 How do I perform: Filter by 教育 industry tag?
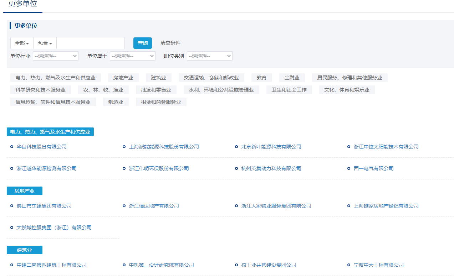tap(262, 78)
